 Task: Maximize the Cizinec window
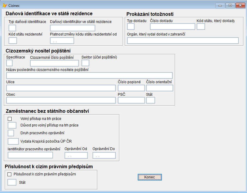tap(230, 5)
